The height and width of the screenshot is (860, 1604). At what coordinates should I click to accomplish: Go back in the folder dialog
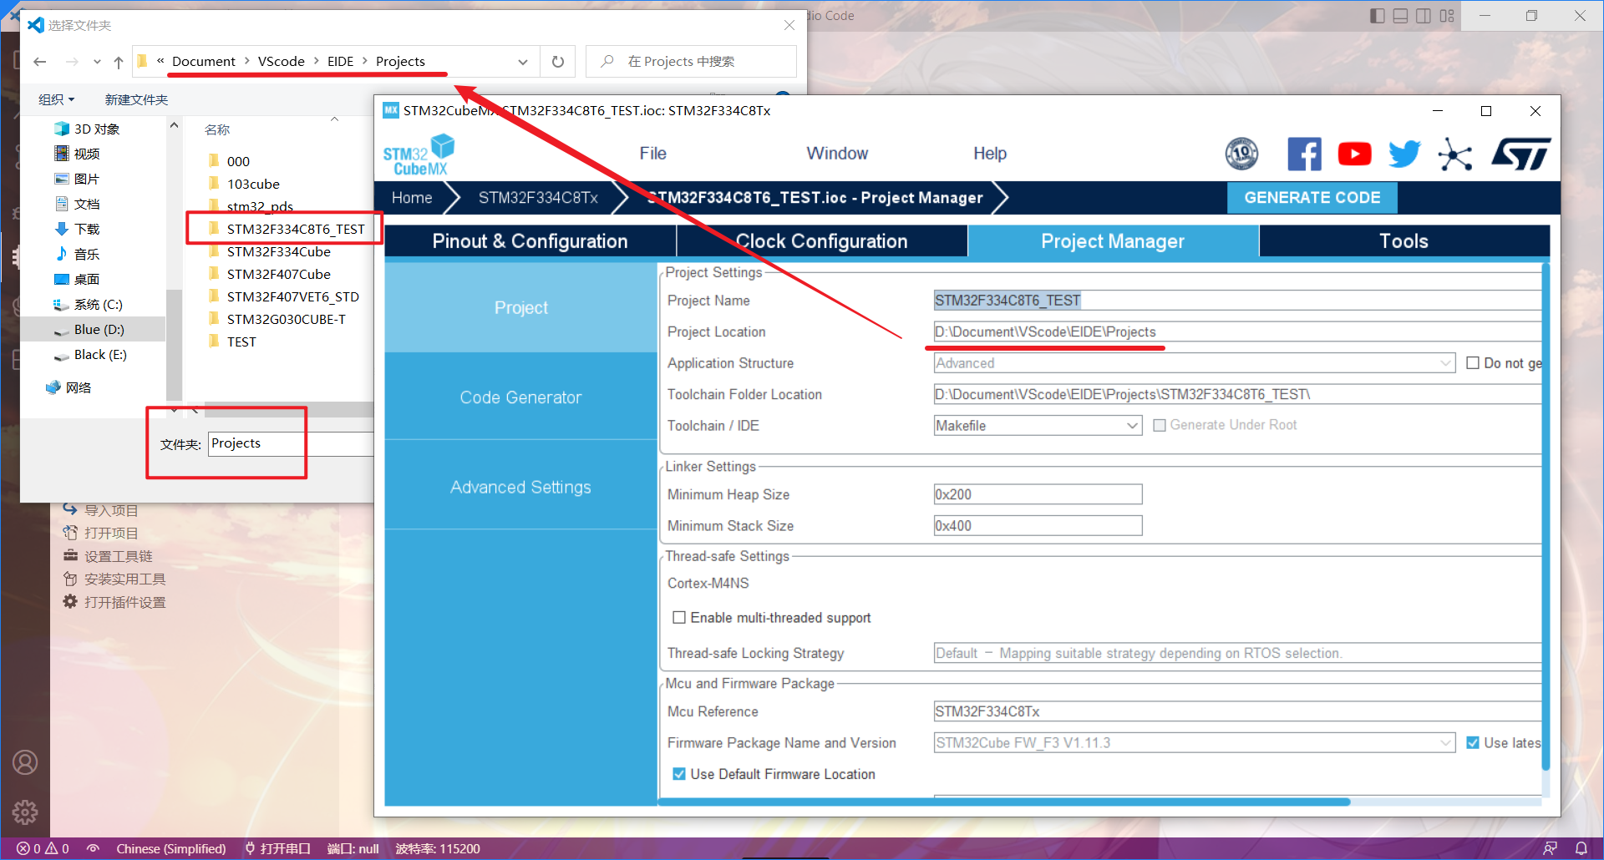(x=39, y=62)
